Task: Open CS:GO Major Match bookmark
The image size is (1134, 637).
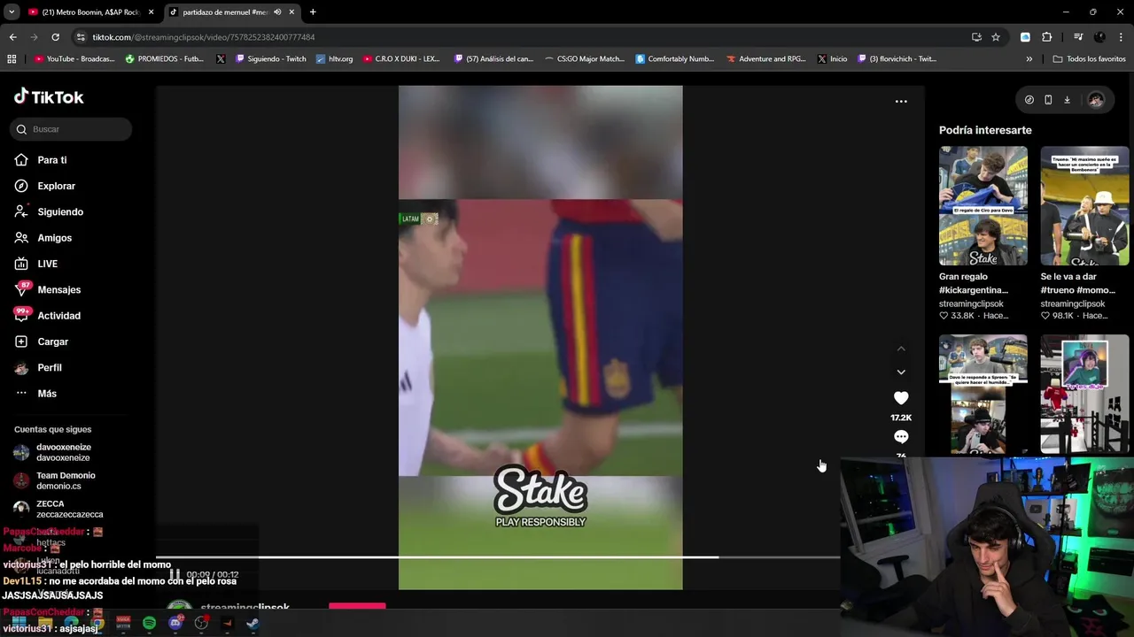Action: (585, 59)
